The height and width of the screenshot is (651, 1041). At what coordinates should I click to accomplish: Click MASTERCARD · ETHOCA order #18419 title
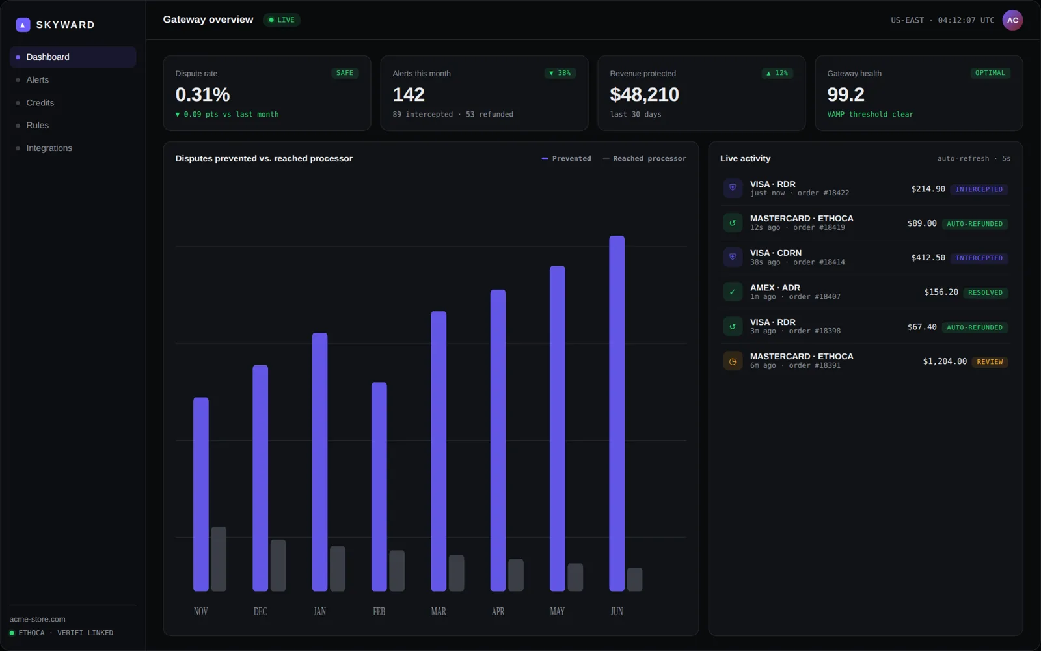pyautogui.click(x=802, y=218)
